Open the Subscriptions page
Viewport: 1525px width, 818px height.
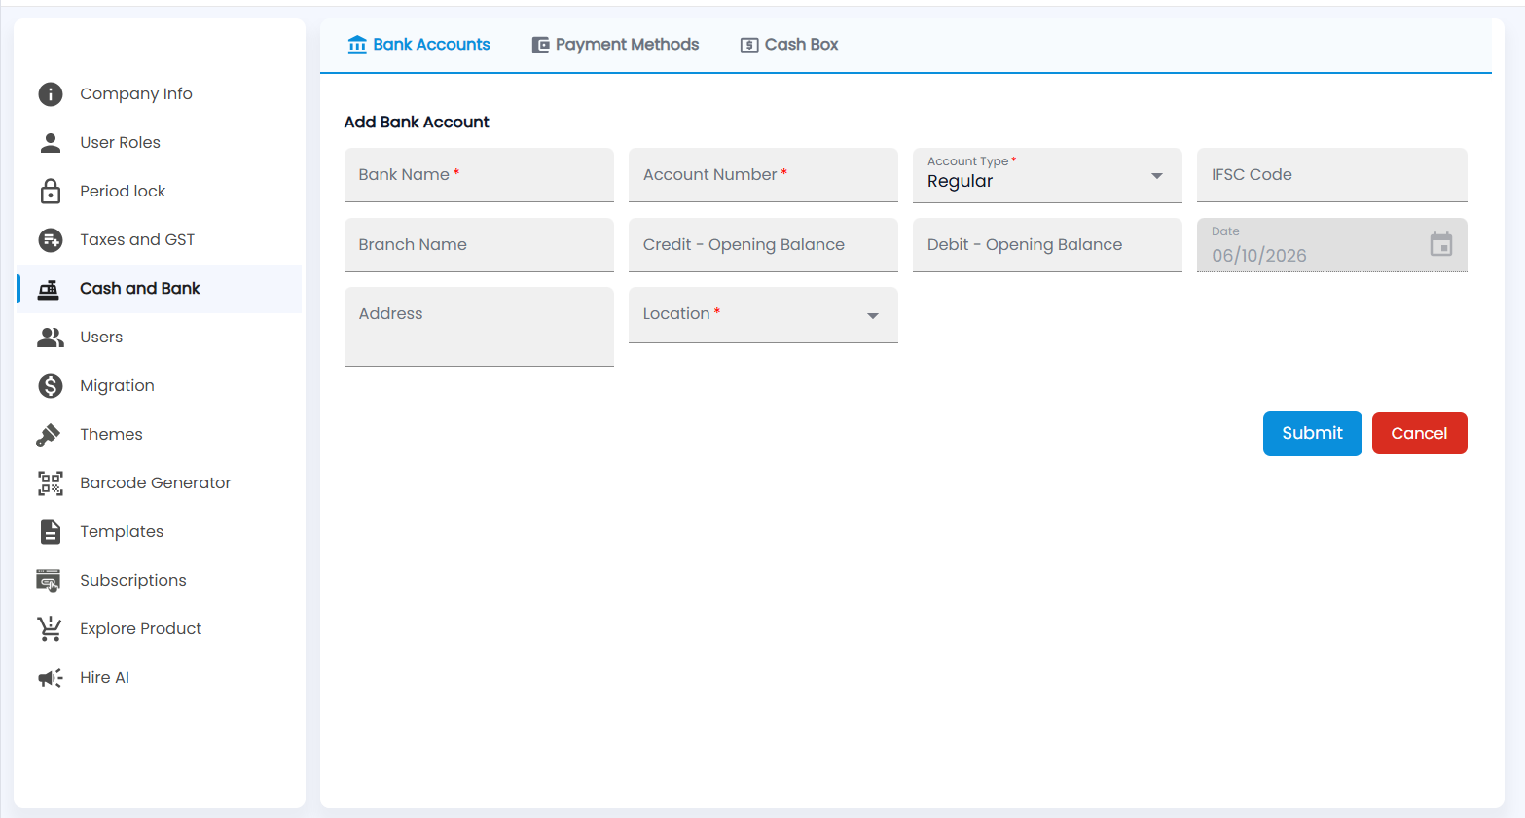pos(160,581)
